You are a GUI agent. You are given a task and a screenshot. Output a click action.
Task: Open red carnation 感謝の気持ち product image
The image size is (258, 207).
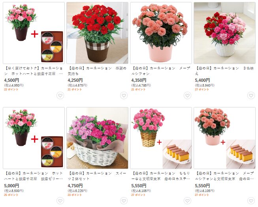(98, 33)
